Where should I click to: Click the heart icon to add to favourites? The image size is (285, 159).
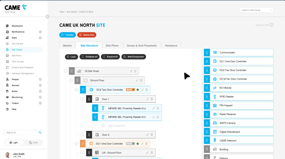(x=272, y=25)
